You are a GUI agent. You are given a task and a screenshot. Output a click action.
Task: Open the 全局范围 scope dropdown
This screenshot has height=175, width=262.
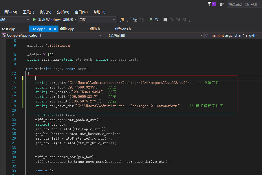(x=153, y=35)
